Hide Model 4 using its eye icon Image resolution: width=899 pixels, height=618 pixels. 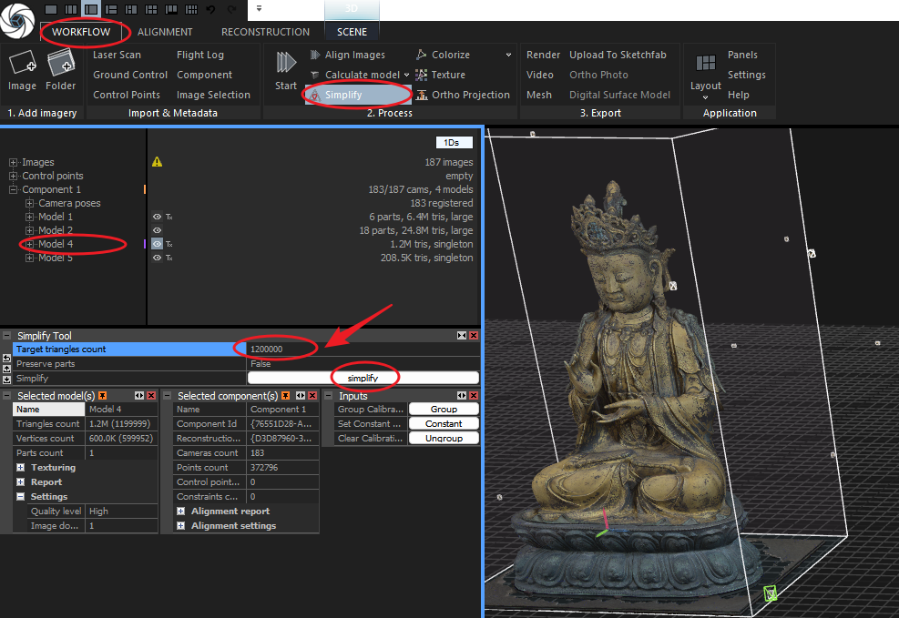tap(157, 244)
